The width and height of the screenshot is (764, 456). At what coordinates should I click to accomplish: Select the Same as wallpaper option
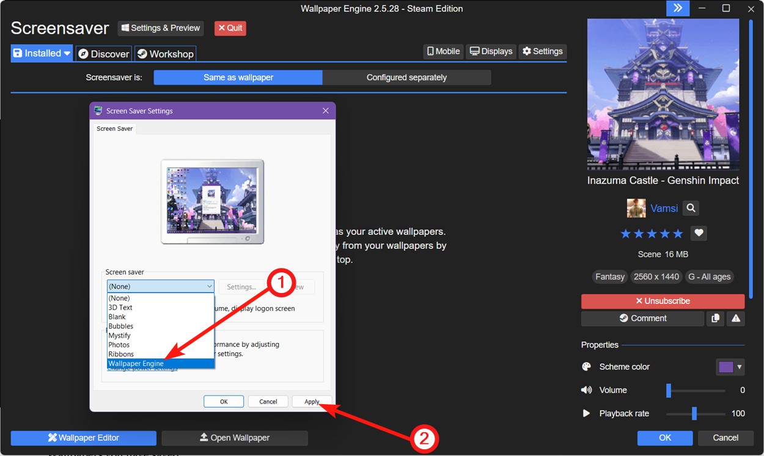pos(238,78)
